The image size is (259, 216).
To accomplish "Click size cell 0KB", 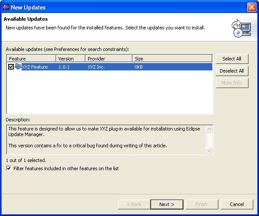I will point(139,67).
